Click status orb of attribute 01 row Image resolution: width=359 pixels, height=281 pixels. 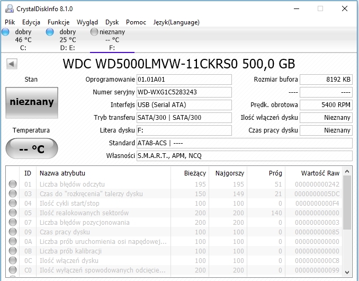13,184
